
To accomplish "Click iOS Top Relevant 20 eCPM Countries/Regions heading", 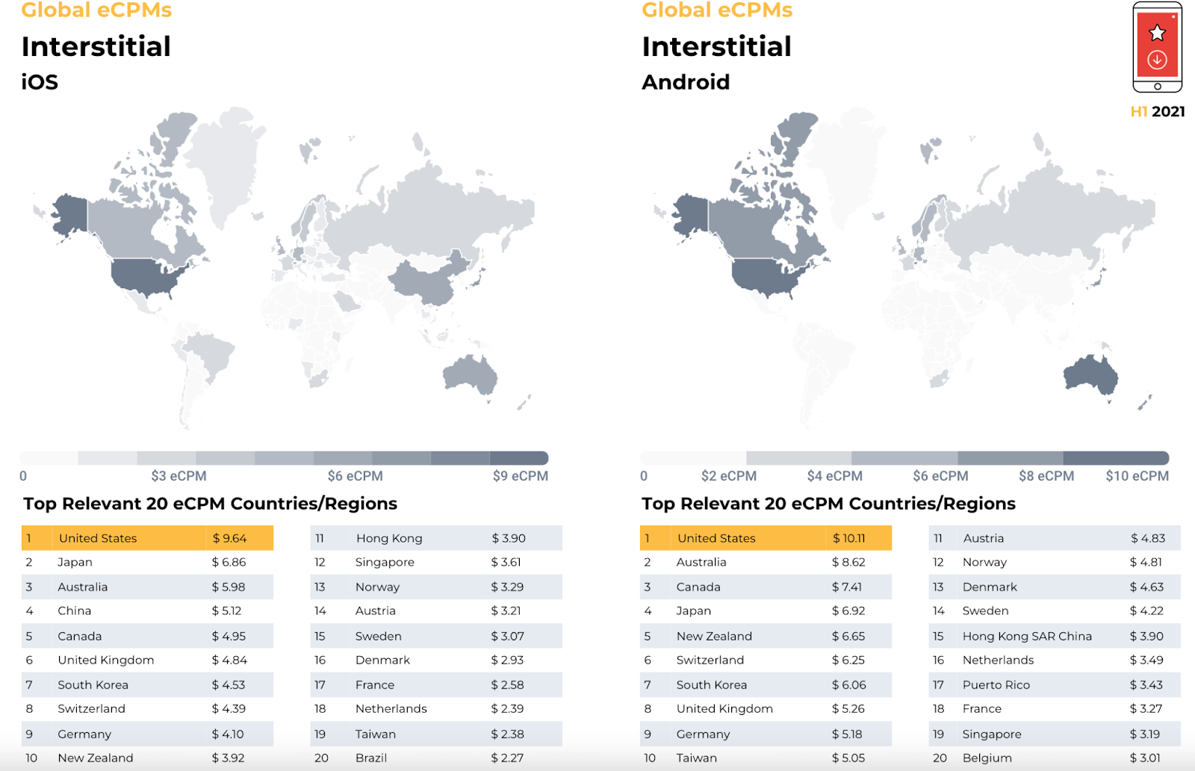I will tap(210, 504).
